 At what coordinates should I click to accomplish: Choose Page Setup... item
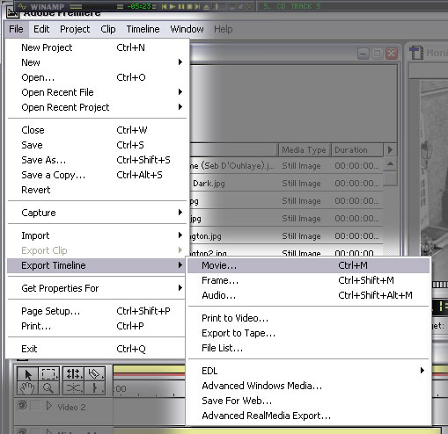97,311
